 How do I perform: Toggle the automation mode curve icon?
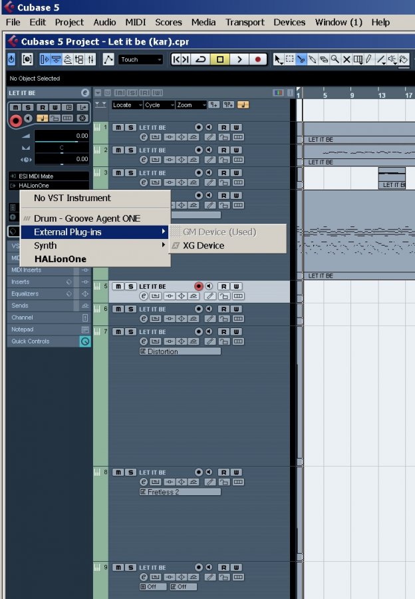click(x=108, y=59)
